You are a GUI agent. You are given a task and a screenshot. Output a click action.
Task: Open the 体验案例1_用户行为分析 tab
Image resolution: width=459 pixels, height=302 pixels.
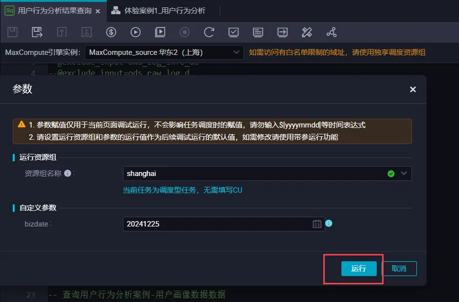[158, 11]
